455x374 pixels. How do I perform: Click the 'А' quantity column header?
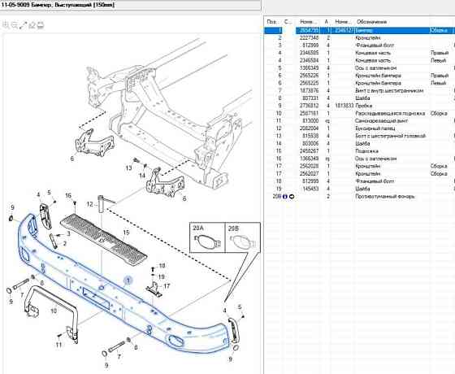tap(327, 22)
